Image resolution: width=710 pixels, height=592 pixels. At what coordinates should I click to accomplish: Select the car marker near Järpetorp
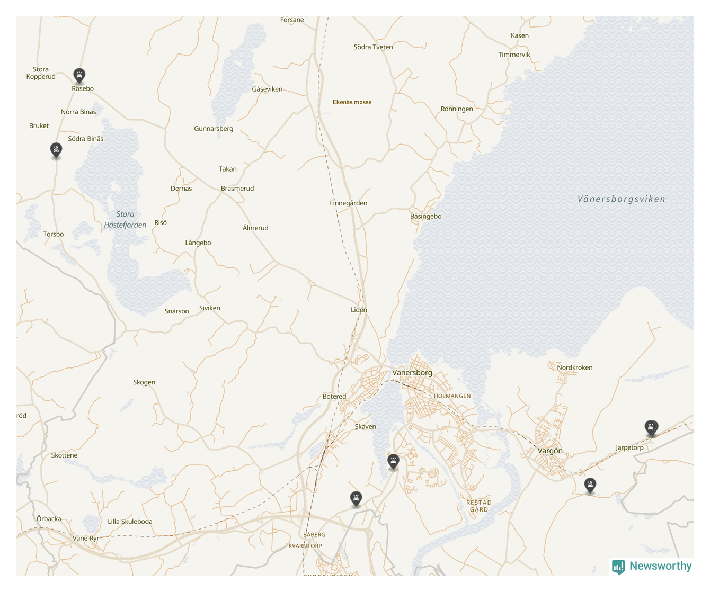651,427
